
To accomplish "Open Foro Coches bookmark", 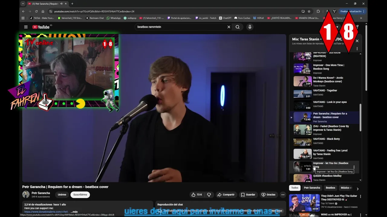I will pos(242,18).
